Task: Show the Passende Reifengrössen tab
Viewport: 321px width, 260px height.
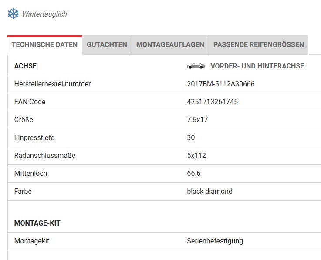Action: [258, 44]
